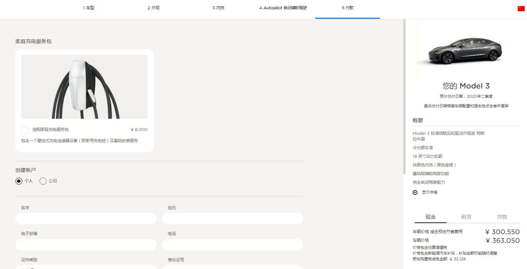The width and height of the screenshot is (527, 269).
Task: Select the 5.付款 step tab
Action: (347, 8)
